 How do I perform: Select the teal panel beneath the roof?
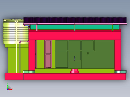click(74, 27)
